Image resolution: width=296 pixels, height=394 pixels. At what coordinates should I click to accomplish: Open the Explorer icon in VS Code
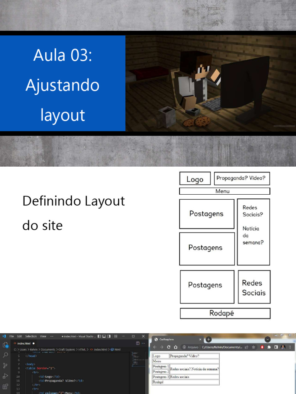tap(5, 345)
